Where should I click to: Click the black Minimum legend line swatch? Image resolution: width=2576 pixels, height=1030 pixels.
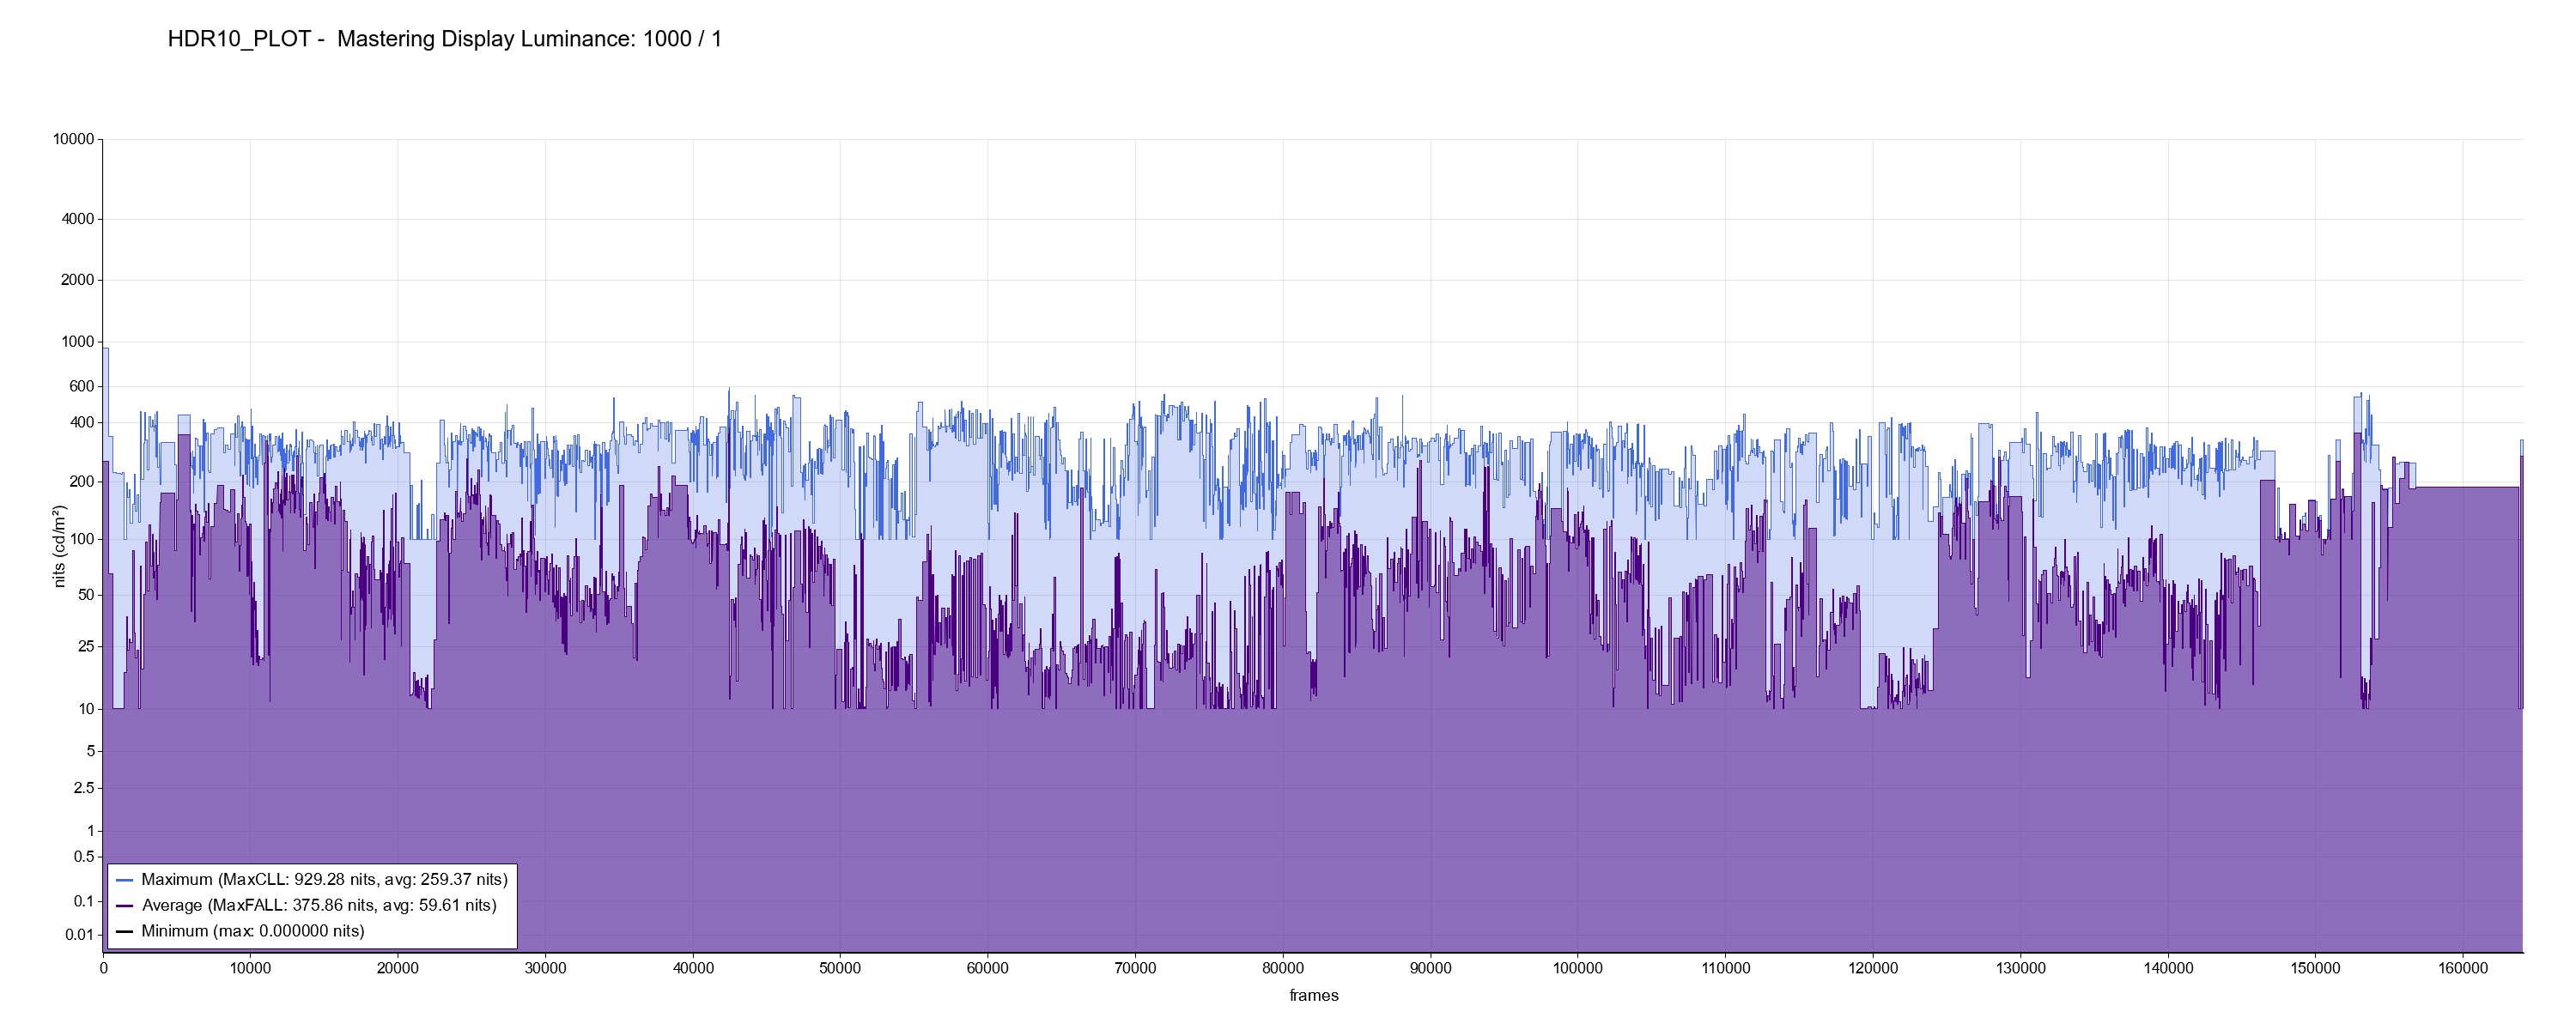(x=125, y=932)
